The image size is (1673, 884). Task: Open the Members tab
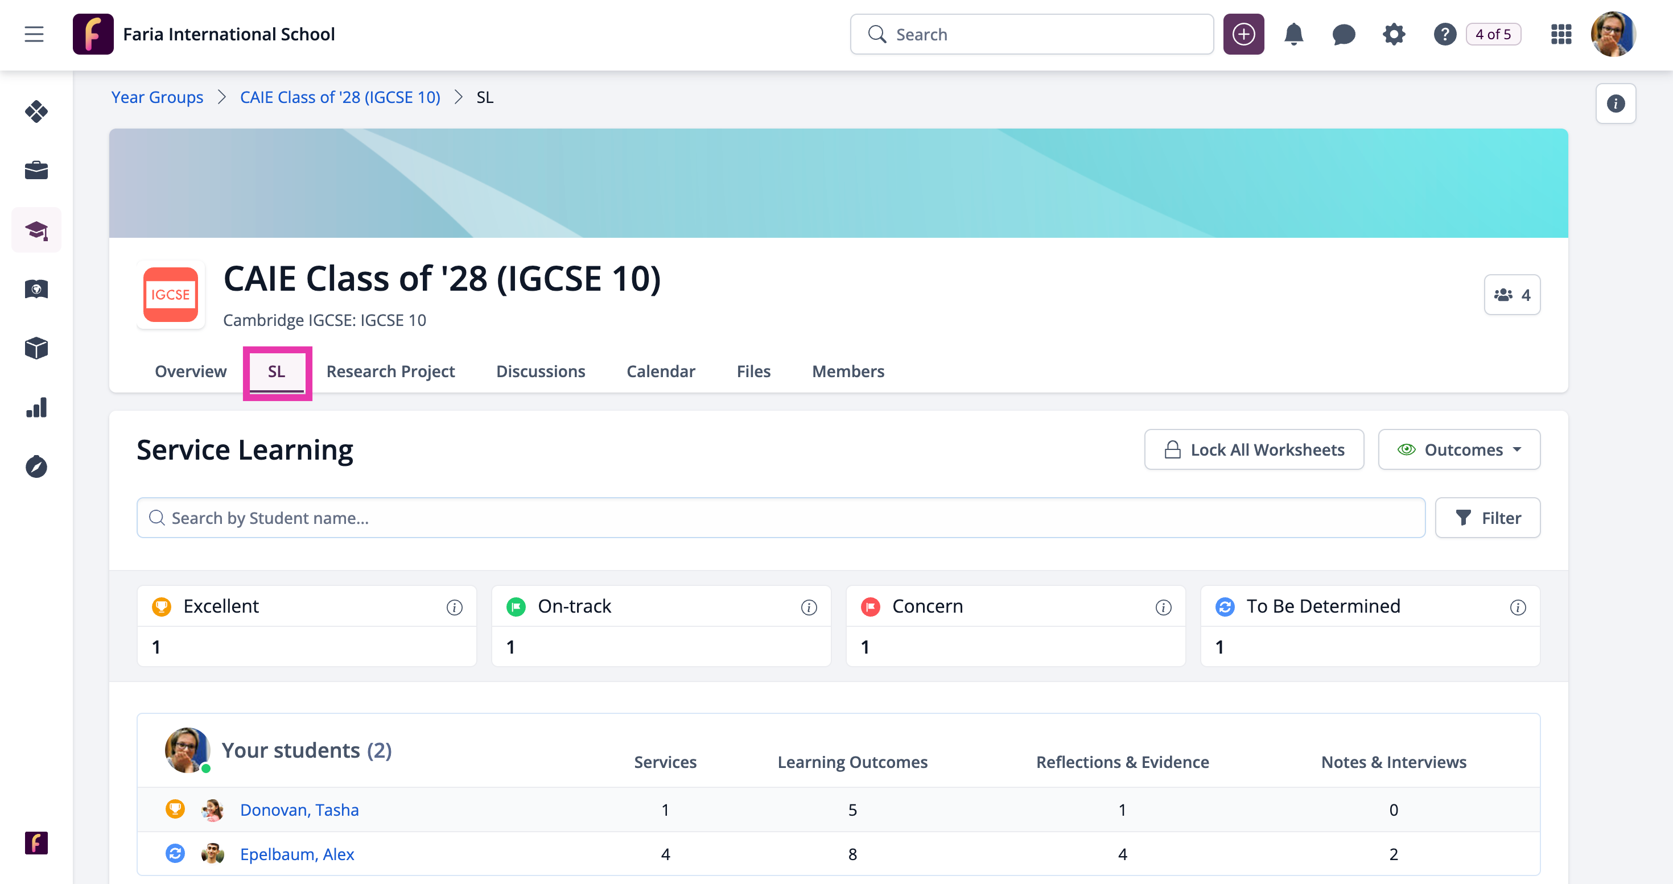(847, 371)
